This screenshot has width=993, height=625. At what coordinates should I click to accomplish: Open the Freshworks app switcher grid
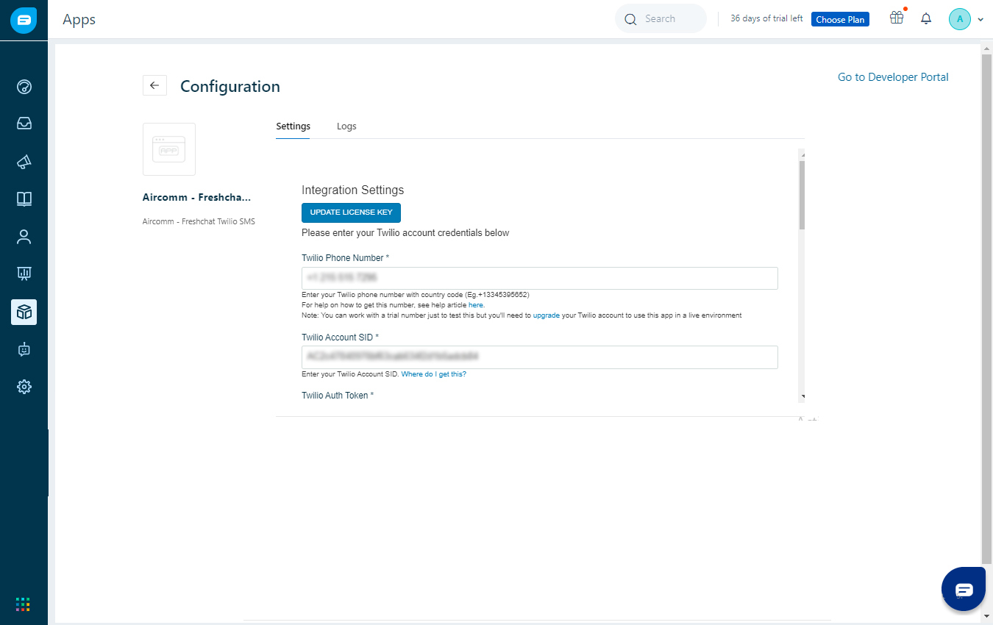24,604
